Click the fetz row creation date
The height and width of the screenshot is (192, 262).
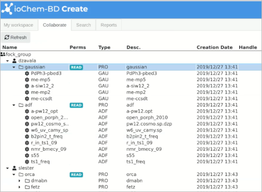(217, 187)
